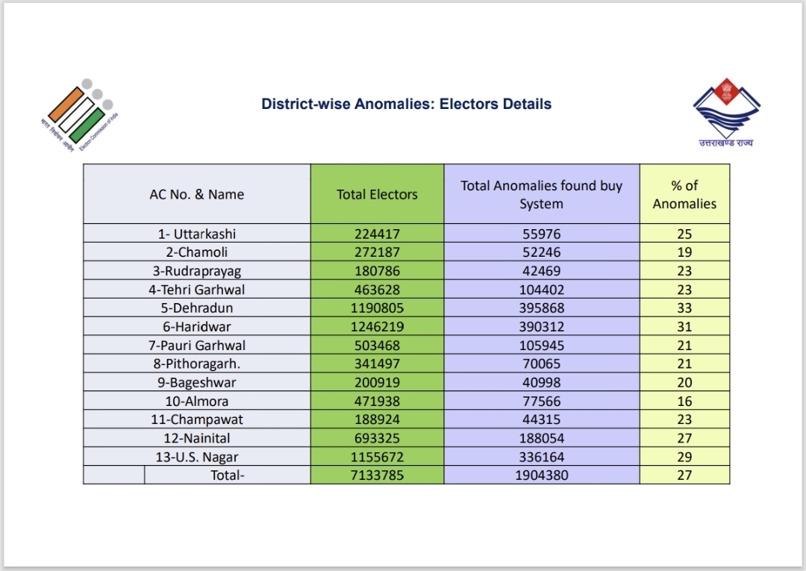Select the 1246219 electors value for Haridwar
Screen dimensions: 806x571
(x=378, y=326)
